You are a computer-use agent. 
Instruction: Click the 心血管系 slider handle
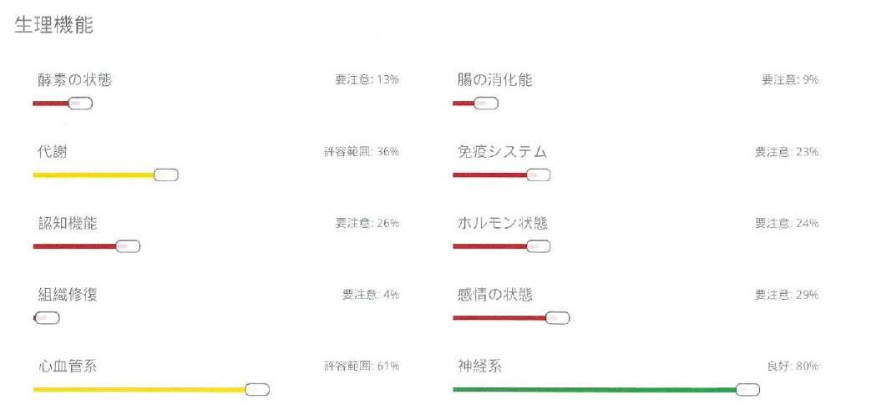coord(257,389)
